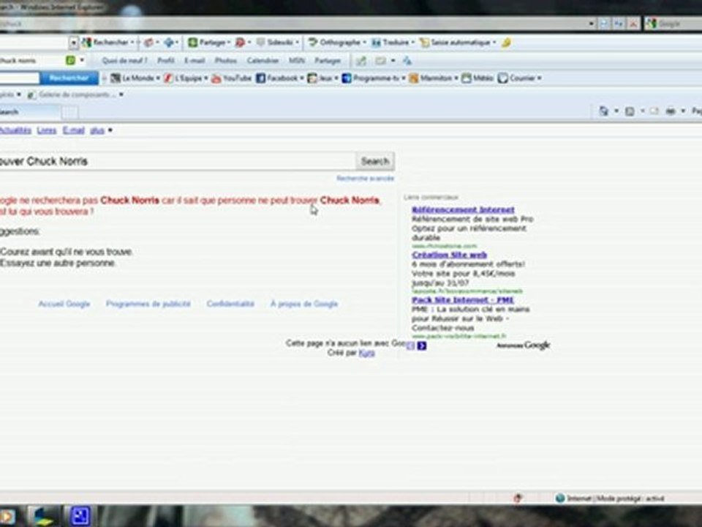Click the 'À propos de Google' footer link

coord(304,304)
